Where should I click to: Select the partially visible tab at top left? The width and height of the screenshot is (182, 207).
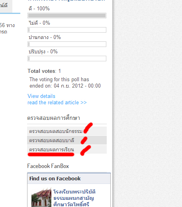pyautogui.click(x=5, y=6)
